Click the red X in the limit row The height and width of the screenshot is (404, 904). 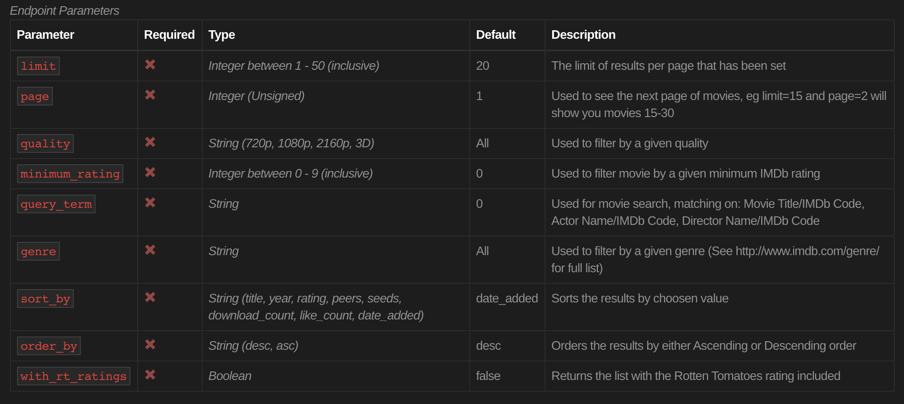coord(150,64)
